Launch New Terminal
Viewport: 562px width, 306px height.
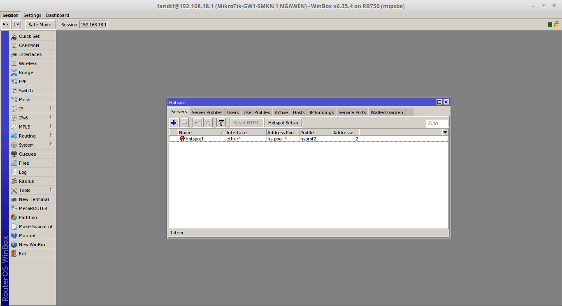pos(32,199)
